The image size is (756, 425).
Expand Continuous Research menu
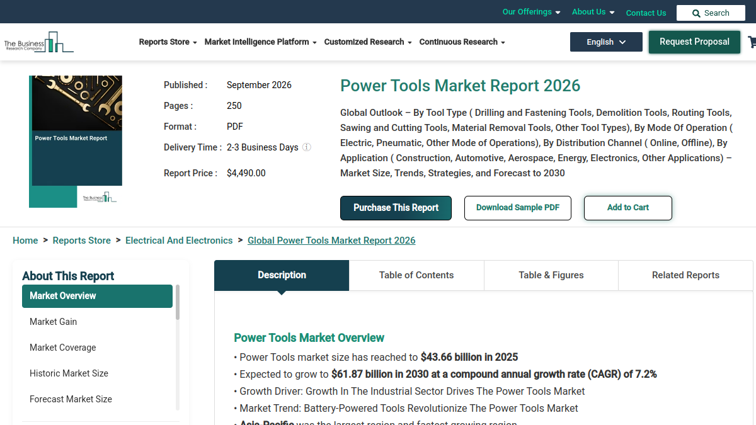coord(462,42)
